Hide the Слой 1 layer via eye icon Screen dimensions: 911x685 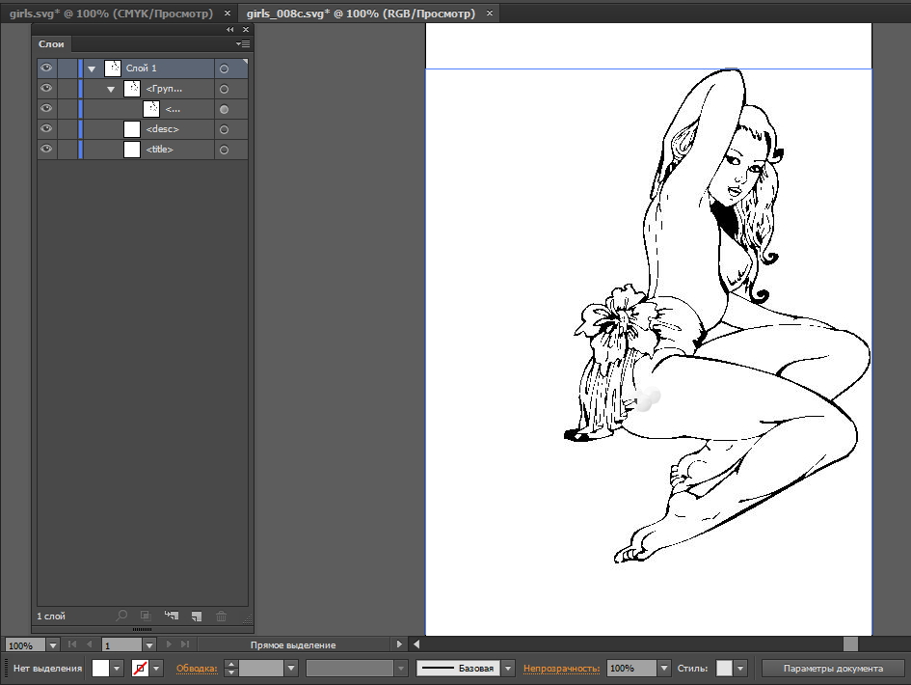(45, 68)
